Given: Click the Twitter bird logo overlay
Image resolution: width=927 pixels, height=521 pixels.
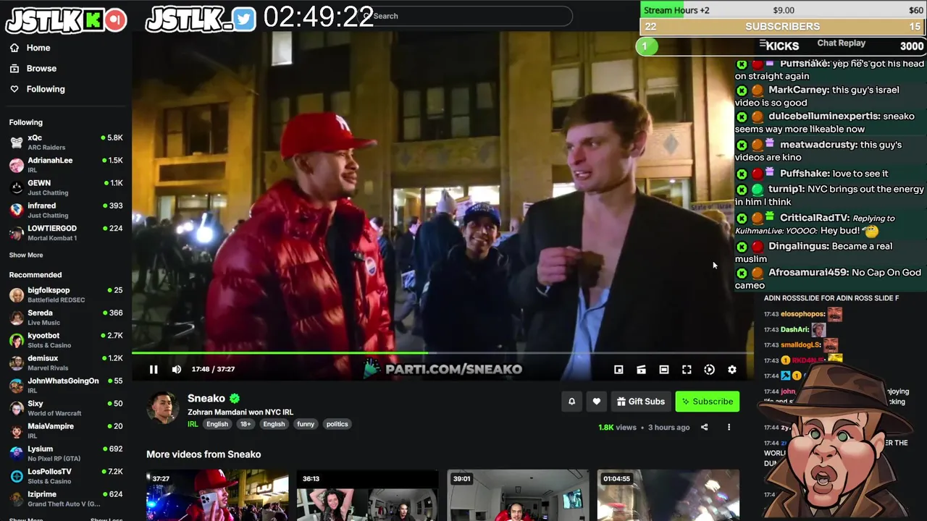Looking at the screenshot, I should coord(245,20).
